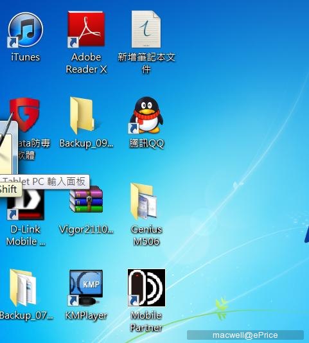The height and width of the screenshot is (343, 309).
Task: Launch the Adobe Reader X shortcut icon
Action: tap(86, 29)
